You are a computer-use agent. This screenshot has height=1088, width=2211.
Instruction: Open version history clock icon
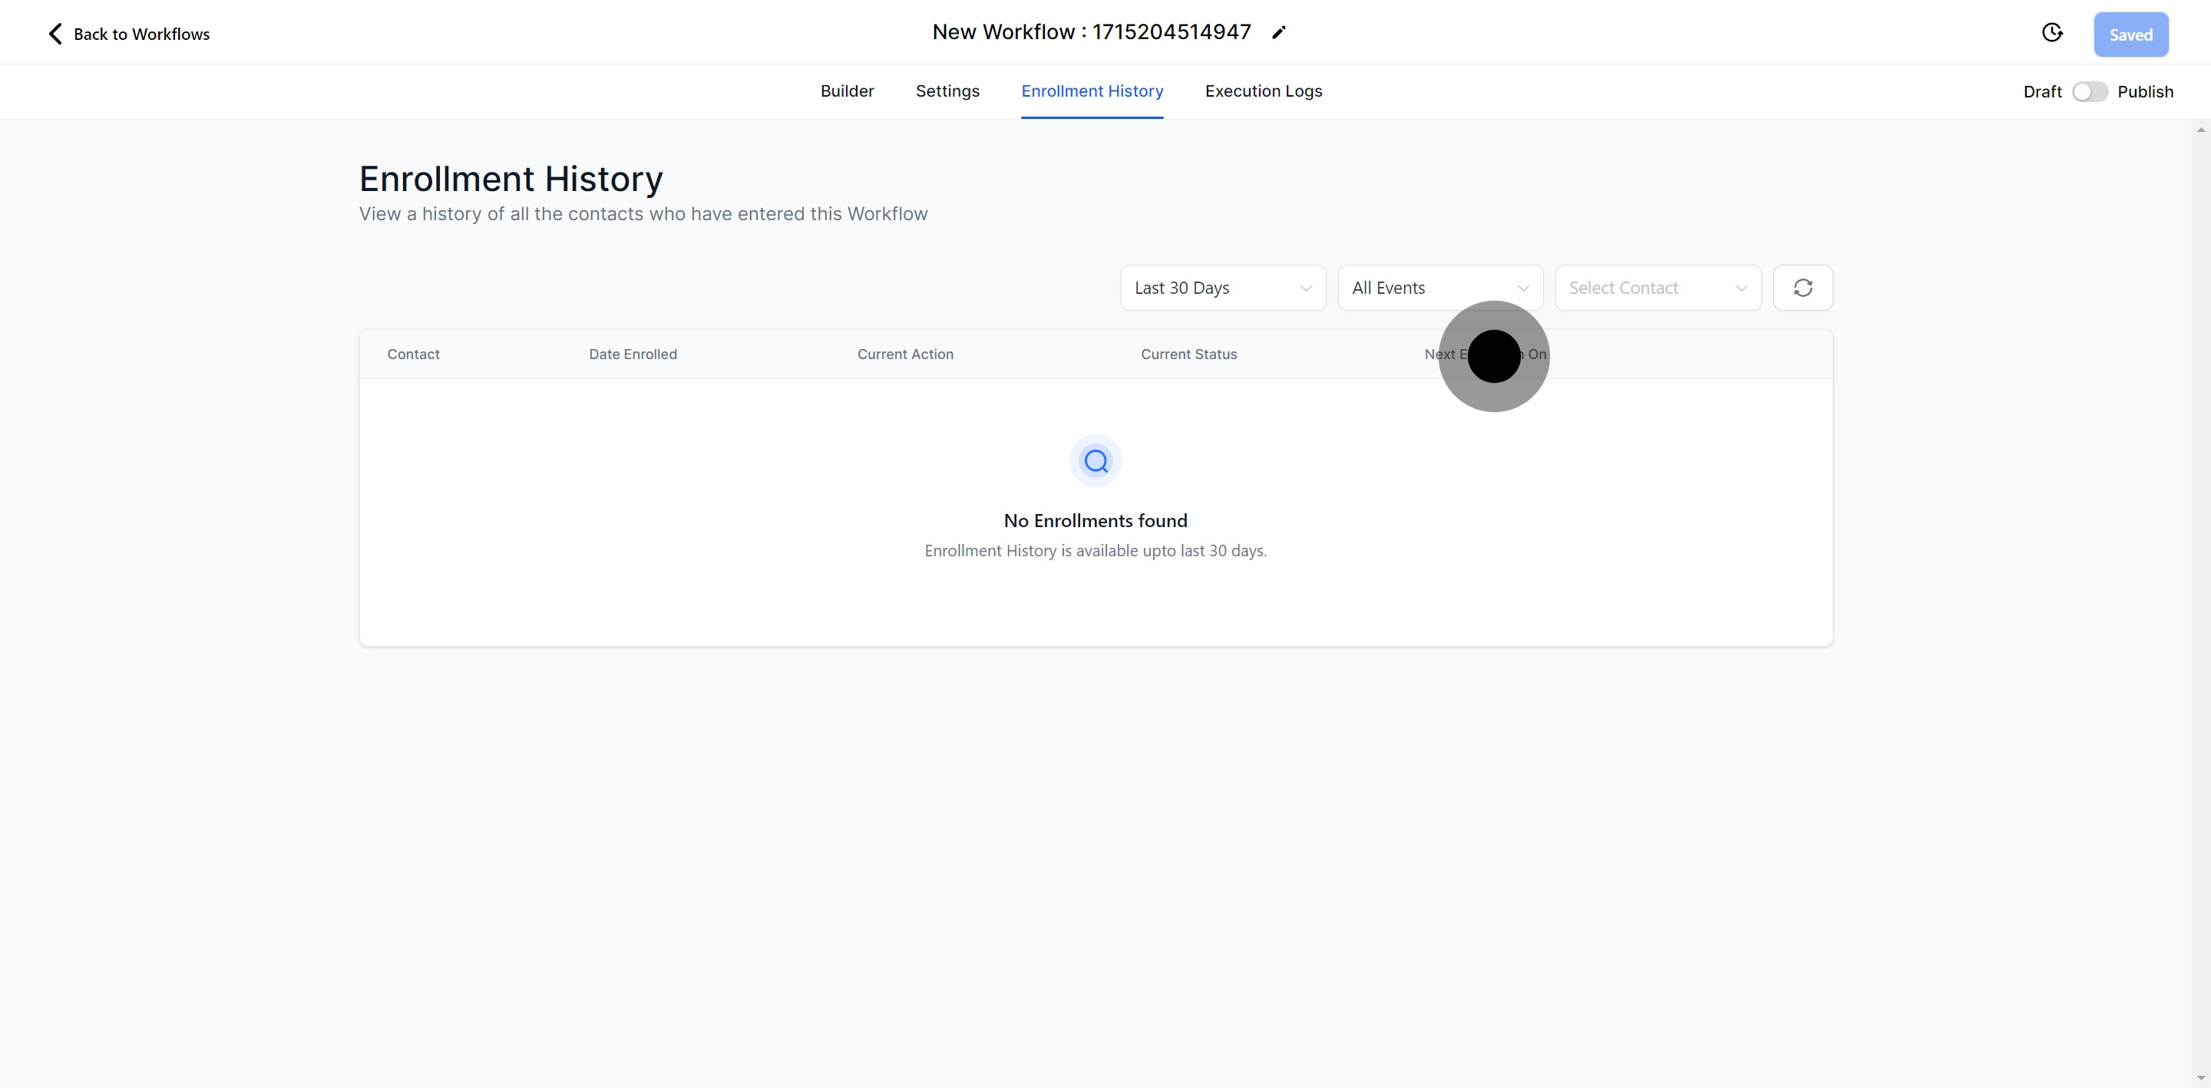click(2051, 32)
